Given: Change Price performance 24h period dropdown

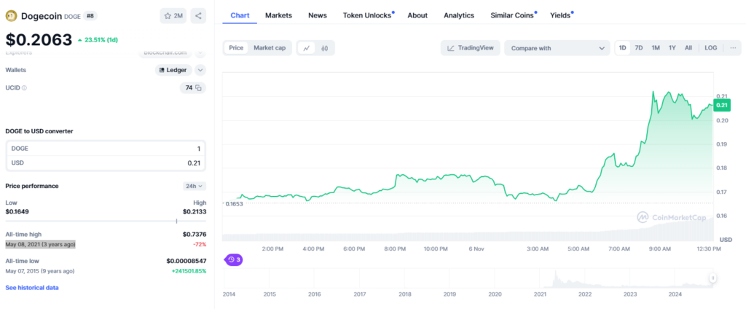Looking at the screenshot, I should (x=195, y=186).
